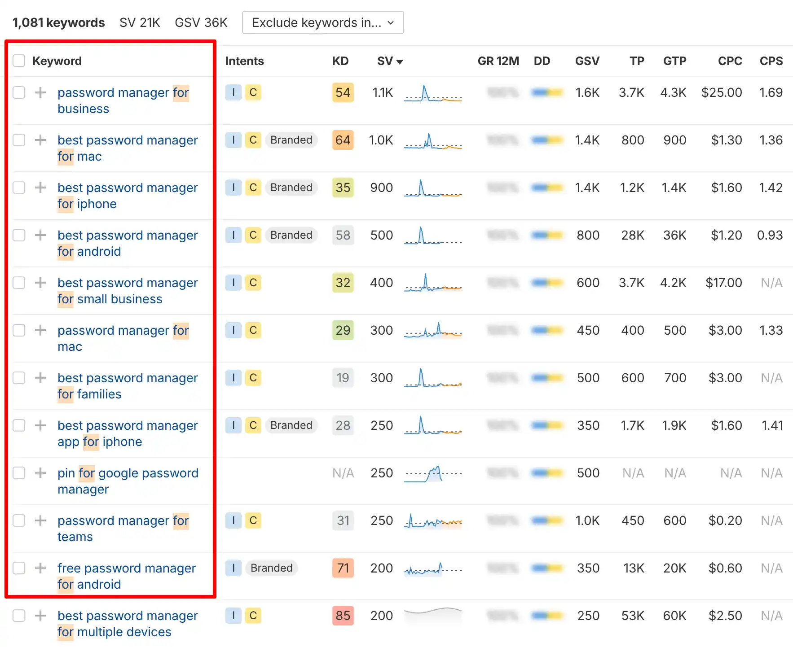Click the 'I' intent badge for 'free password manager for android'
This screenshot has height=647, width=793.
(233, 568)
